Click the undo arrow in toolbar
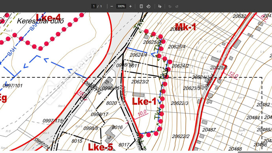This screenshot has height=153, width=272. [x=170, y=6]
